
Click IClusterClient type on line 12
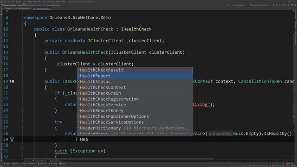[x=105, y=41]
